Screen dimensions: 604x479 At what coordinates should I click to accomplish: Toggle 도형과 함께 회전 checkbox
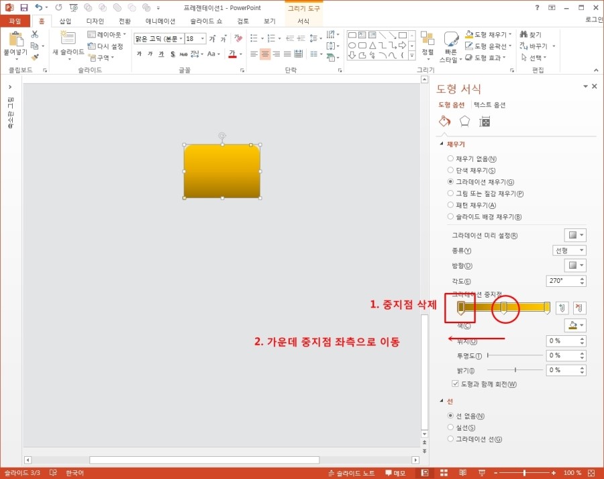coord(455,384)
